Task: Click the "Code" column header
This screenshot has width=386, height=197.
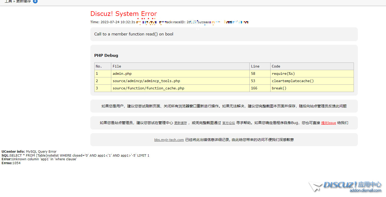Action: click(x=312, y=66)
